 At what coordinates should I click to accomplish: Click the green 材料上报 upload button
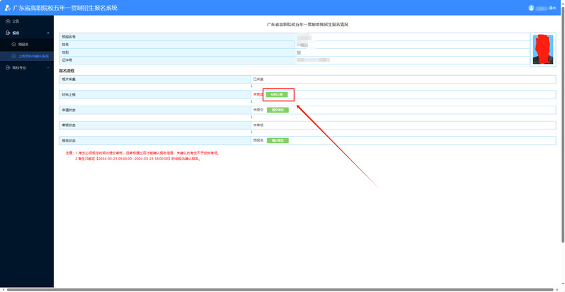[x=277, y=94]
